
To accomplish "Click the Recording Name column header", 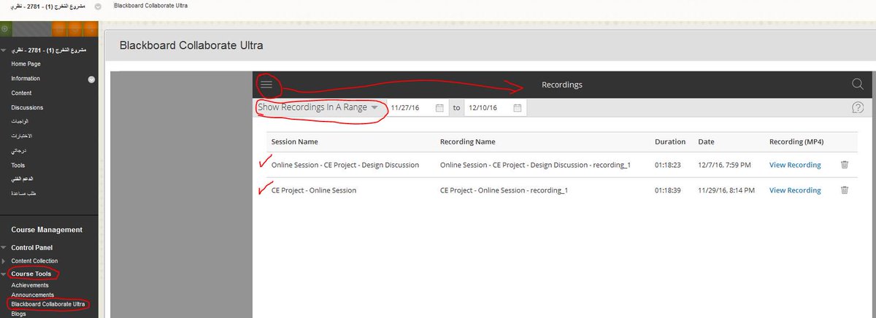I will 467,141.
